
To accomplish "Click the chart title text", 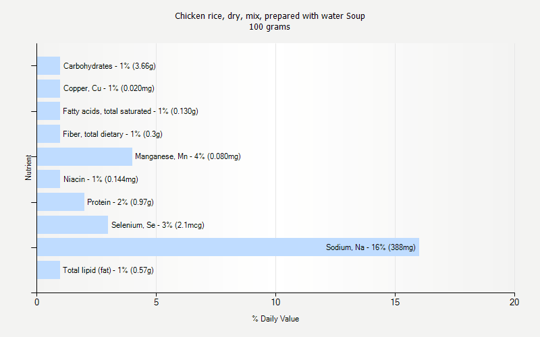I will click(x=270, y=16).
